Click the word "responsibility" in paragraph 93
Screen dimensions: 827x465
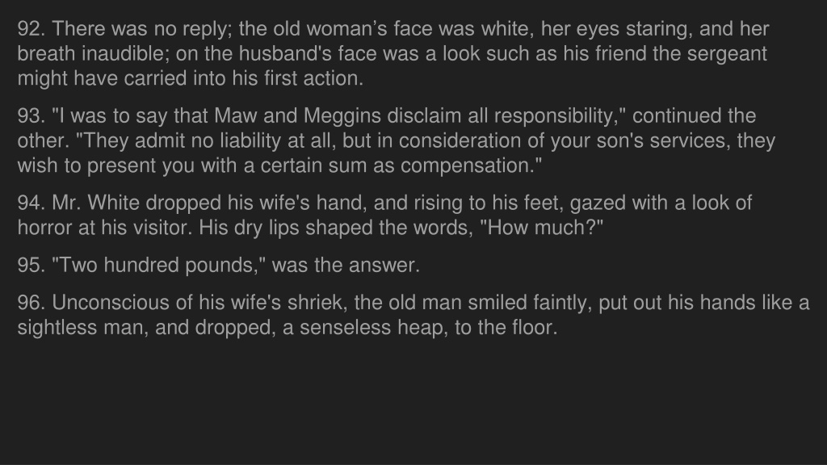(x=556, y=116)
